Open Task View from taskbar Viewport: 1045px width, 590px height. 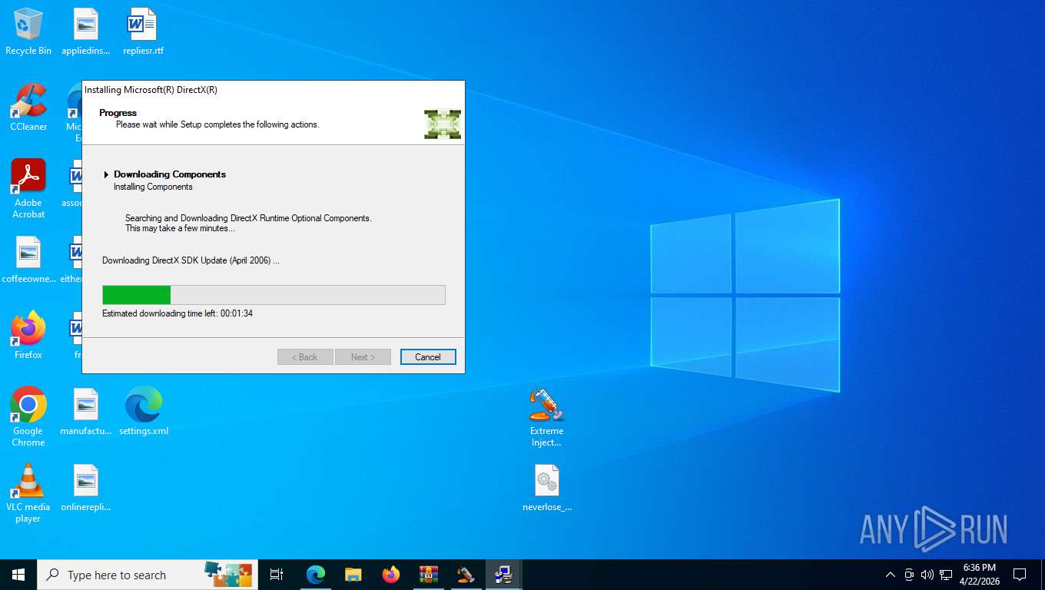(277, 575)
